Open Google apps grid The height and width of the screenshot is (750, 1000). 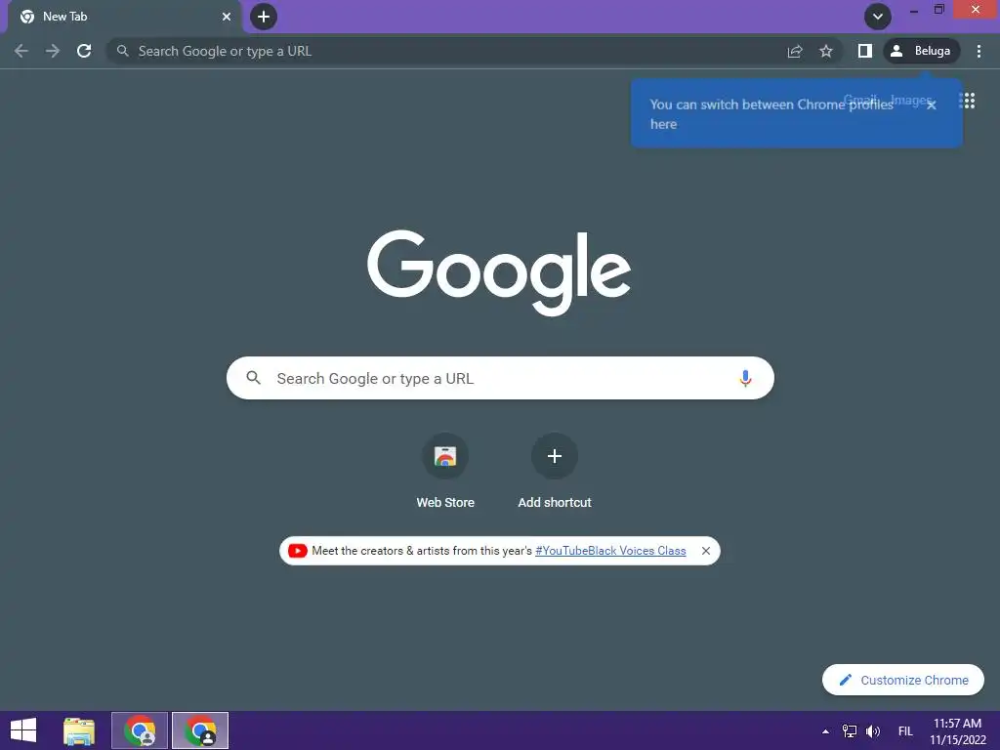pyautogui.click(x=968, y=101)
